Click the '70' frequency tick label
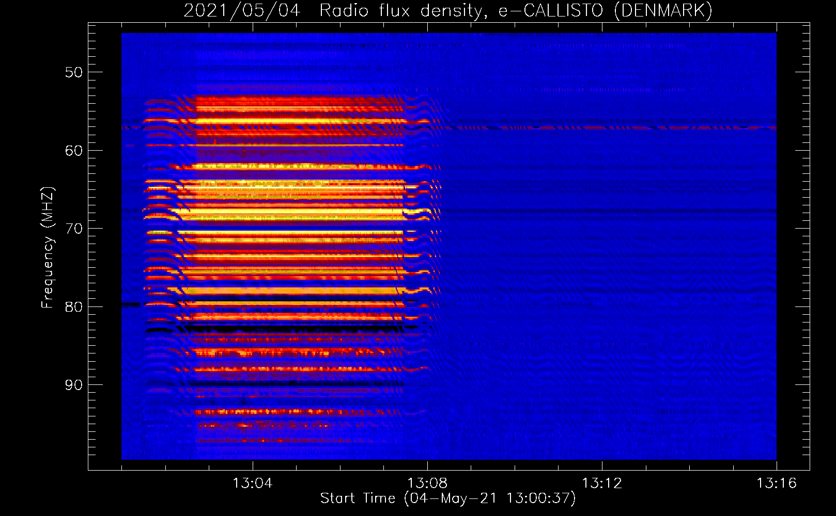The width and height of the screenshot is (836, 516). click(74, 229)
